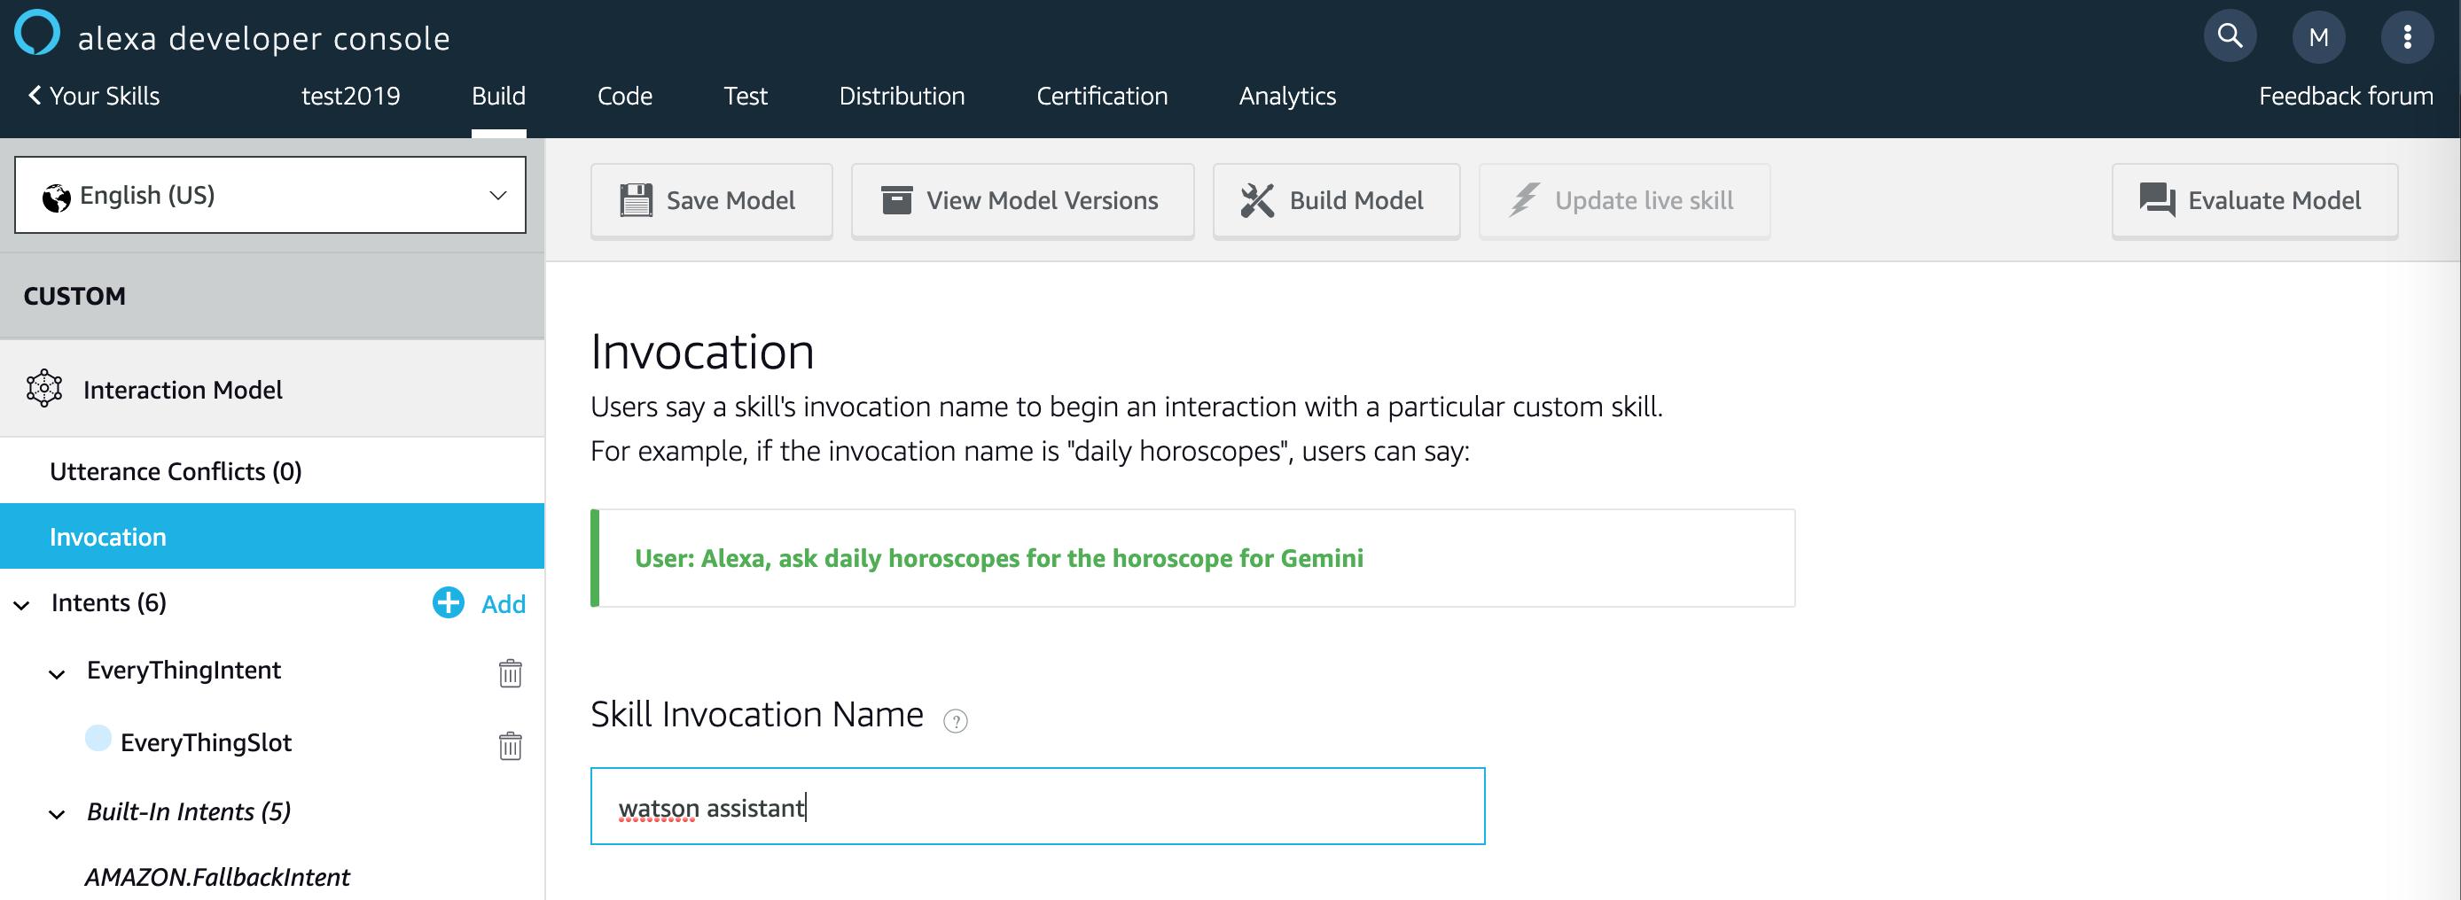
Task: Delete EveryThingIntent with its trash icon
Action: coord(510,673)
